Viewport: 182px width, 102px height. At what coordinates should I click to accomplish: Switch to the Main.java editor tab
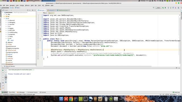click(x=42, y=10)
